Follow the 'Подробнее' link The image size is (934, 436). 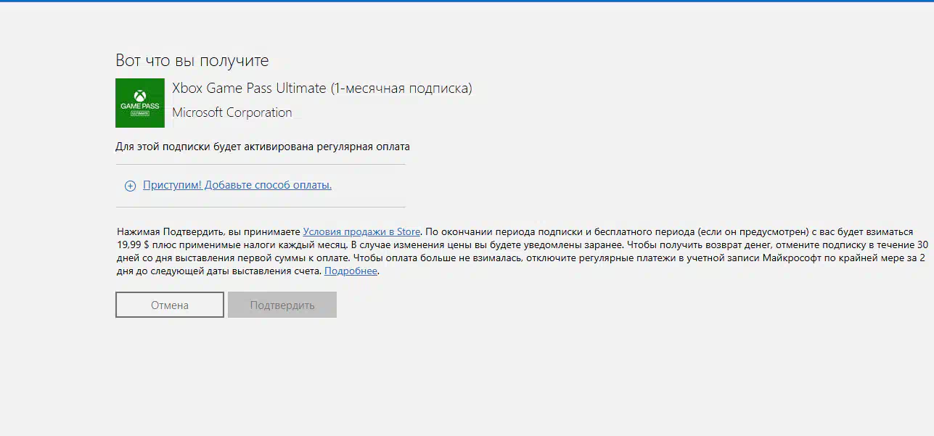351,271
